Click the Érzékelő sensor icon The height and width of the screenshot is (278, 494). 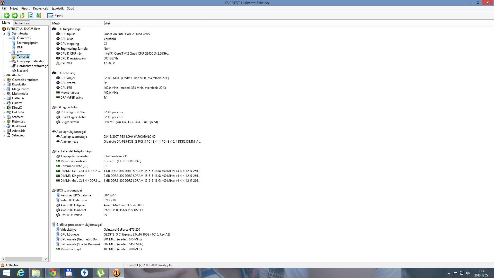pyautogui.click(x=14, y=71)
